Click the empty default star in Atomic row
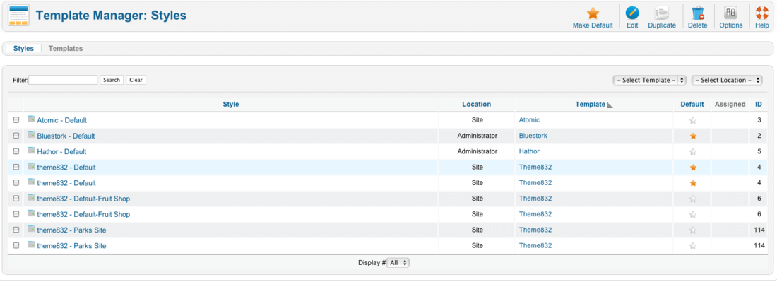Viewport: 777px width, 282px height. [693, 120]
